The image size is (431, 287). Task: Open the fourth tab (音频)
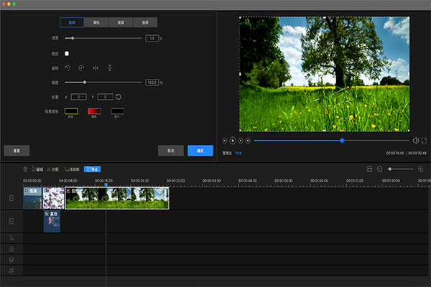tap(145, 22)
